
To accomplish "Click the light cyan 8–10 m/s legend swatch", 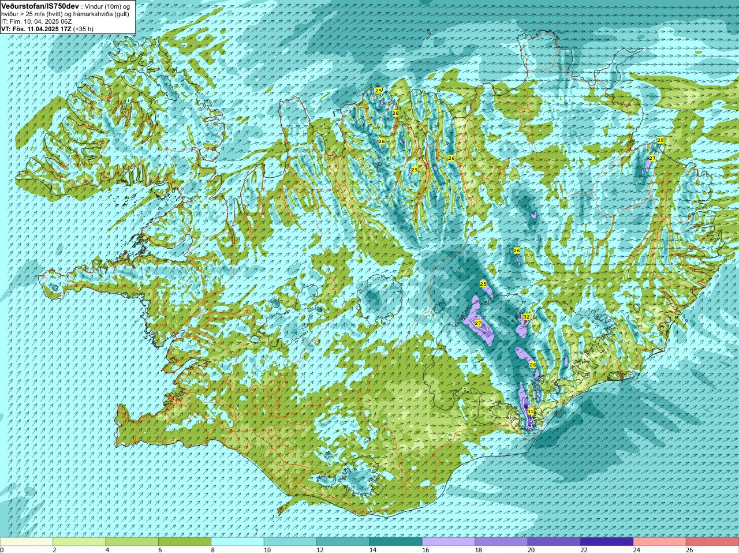I will pos(237,542).
